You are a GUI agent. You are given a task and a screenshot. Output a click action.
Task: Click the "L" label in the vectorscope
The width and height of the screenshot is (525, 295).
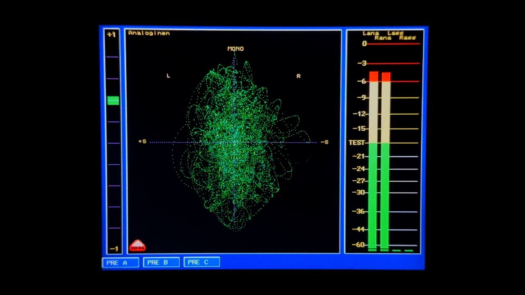pos(168,76)
